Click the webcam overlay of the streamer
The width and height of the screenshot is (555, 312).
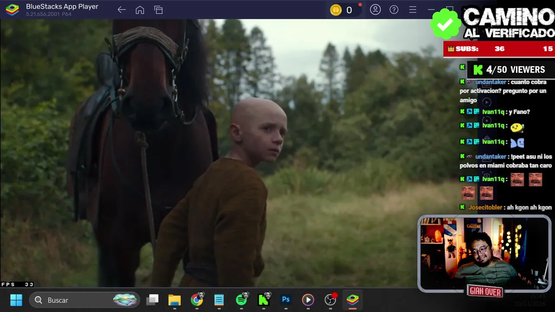tap(484, 253)
